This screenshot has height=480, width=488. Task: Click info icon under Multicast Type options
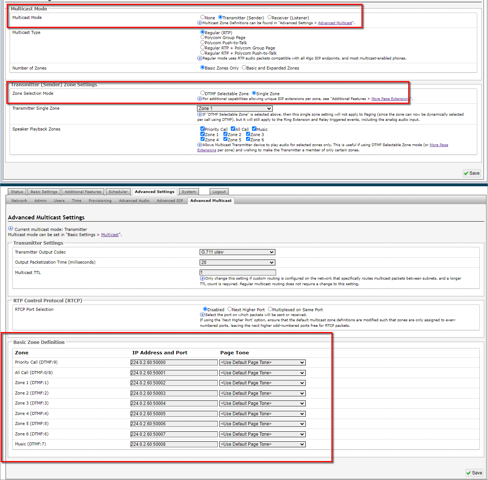pos(200,58)
